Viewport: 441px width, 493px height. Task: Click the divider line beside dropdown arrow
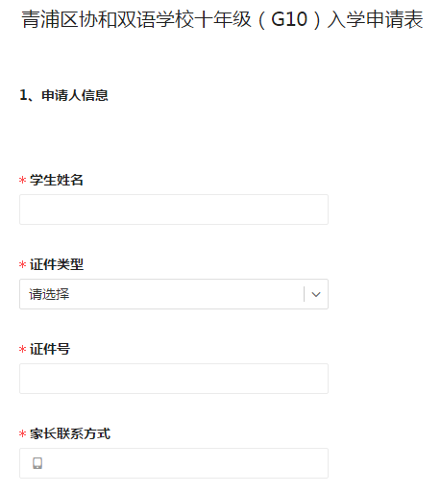pos(304,294)
